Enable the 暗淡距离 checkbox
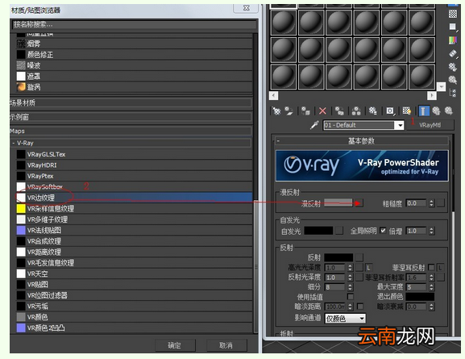465x359 pixels. click(360, 307)
